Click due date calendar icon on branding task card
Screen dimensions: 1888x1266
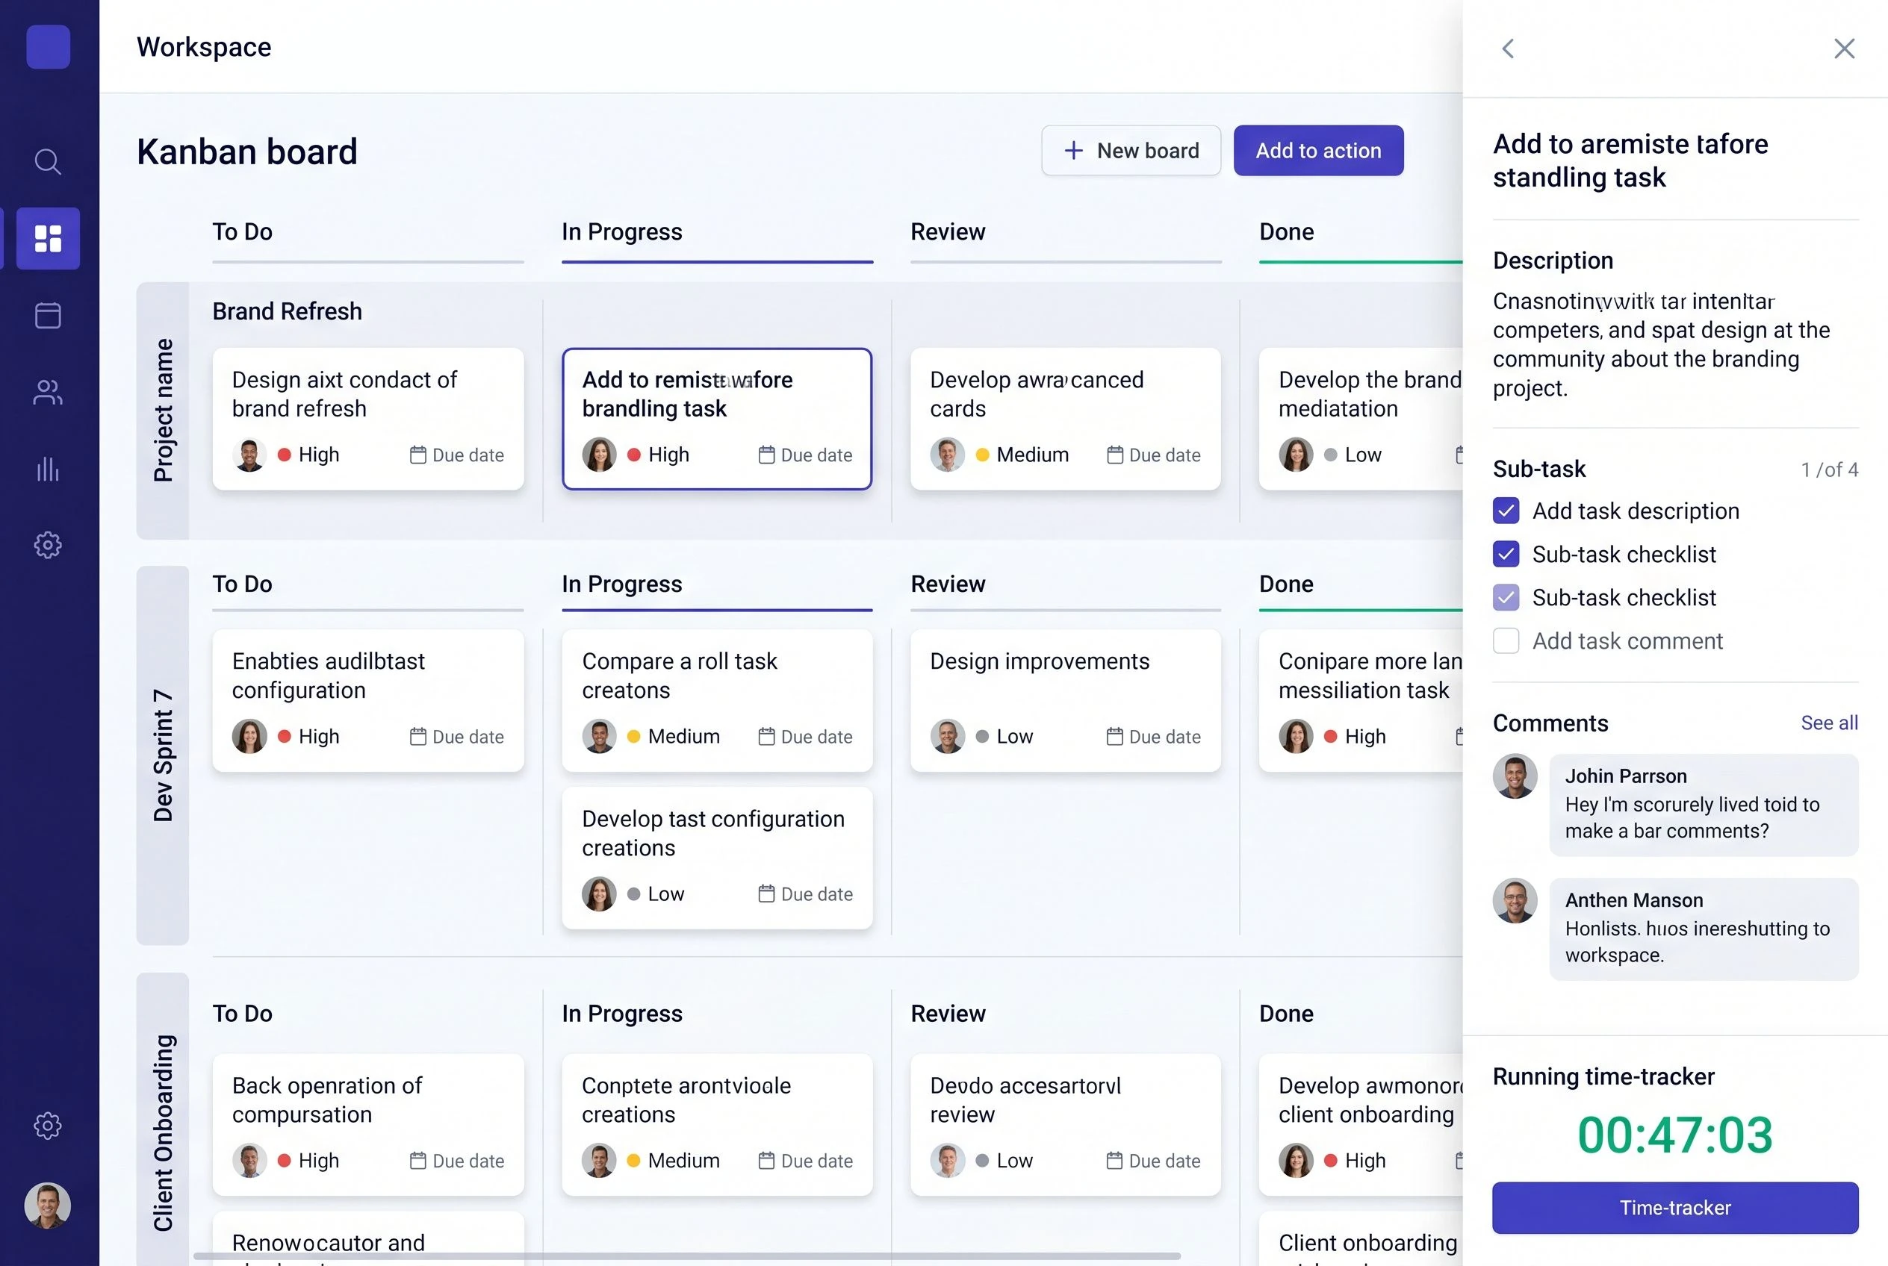tap(766, 455)
